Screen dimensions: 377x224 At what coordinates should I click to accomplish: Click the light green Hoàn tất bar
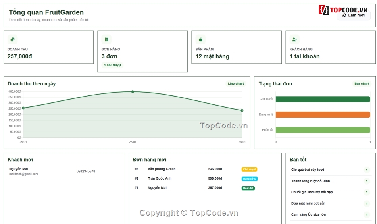tap(323, 130)
